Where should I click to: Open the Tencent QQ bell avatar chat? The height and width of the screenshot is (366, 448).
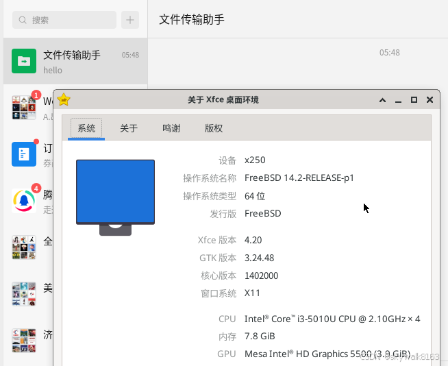click(x=24, y=201)
